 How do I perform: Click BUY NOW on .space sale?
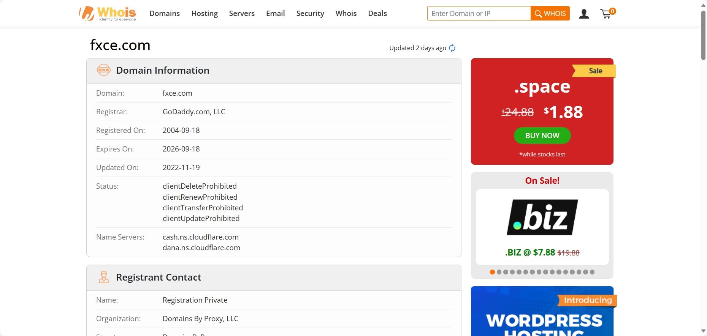[x=542, y=136]
